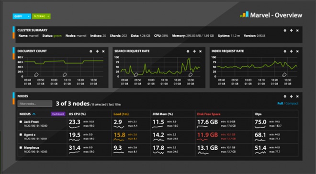Screen dimensions: 316x174
Task: Open Cluster Summary panel settings gear
Action: [x=285, y=31]
